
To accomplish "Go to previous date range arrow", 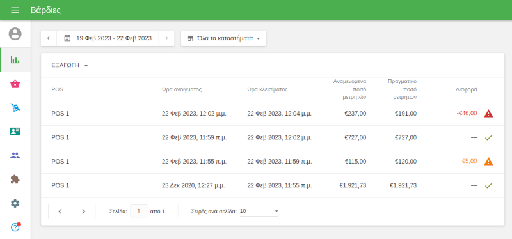I will (49, 38).
